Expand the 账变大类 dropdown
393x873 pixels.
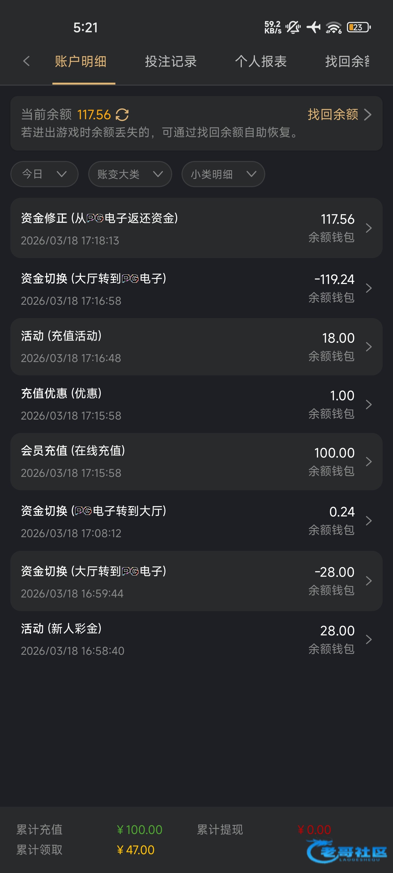(130, 174)
